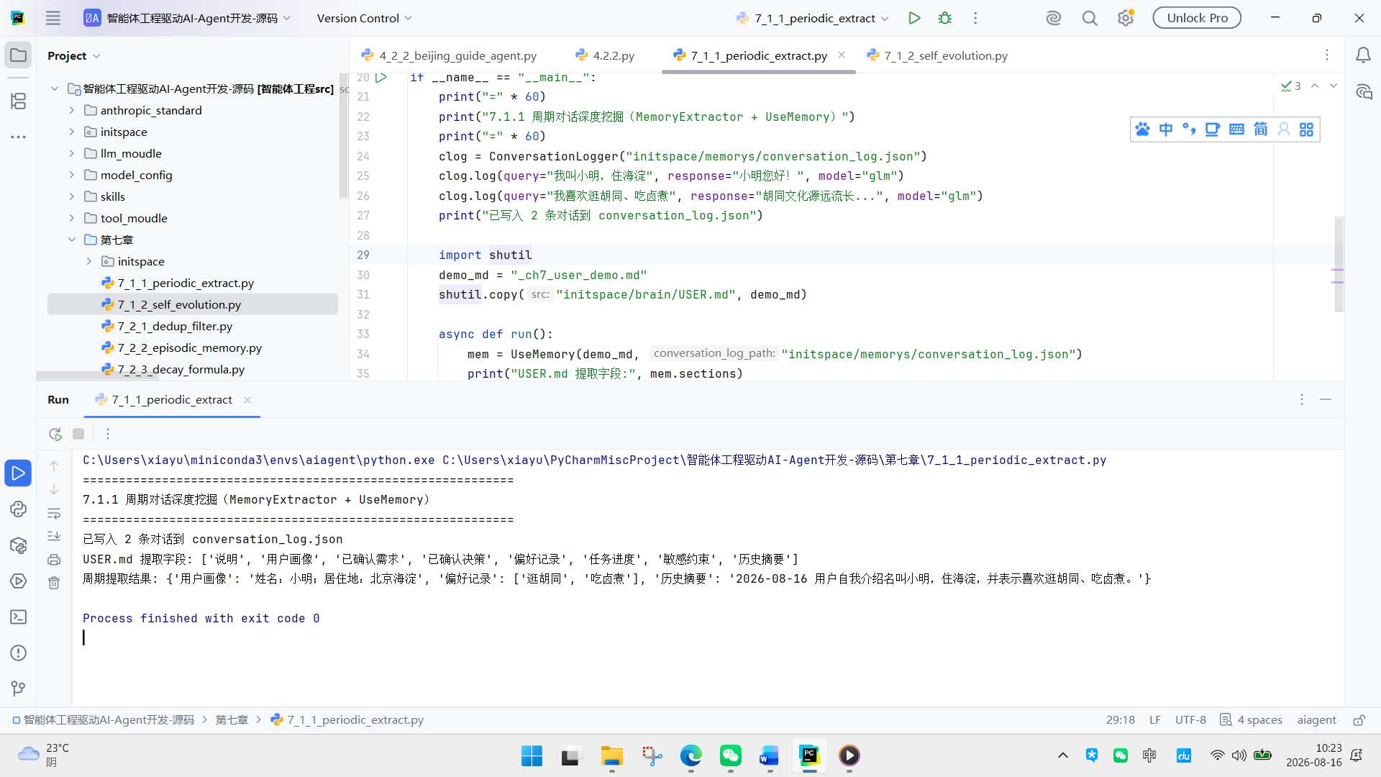The width and height of the screenshot is (1381, 777).
Task: Switch to the 4.2.2.py editor tab
Action: pos(605,55)
